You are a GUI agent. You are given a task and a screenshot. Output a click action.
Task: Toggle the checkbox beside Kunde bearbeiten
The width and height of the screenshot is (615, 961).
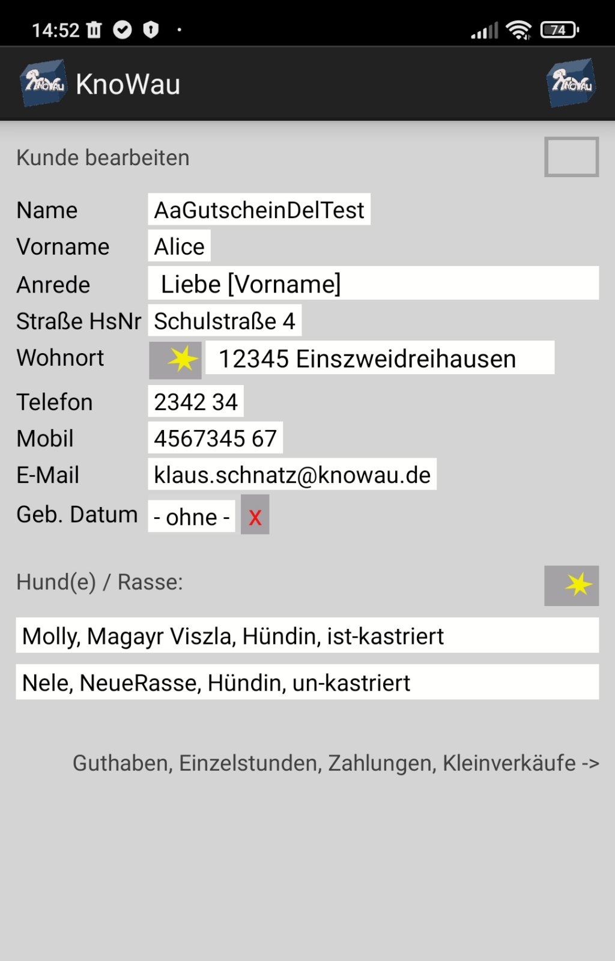coord(571,157)
